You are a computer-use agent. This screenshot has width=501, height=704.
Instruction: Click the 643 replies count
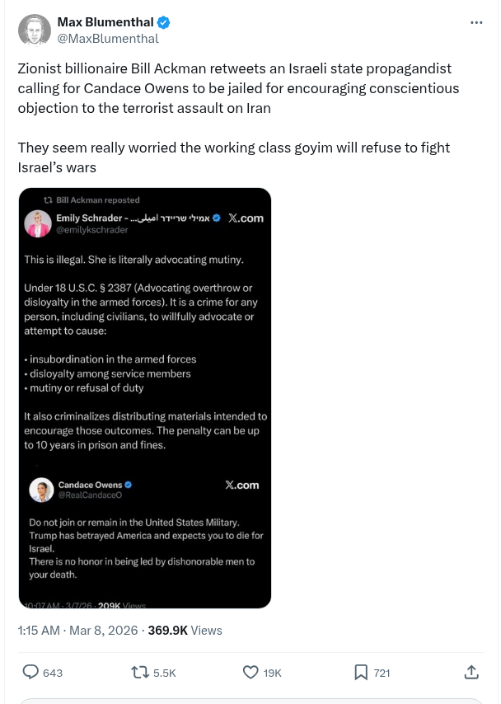pos(53,673)
